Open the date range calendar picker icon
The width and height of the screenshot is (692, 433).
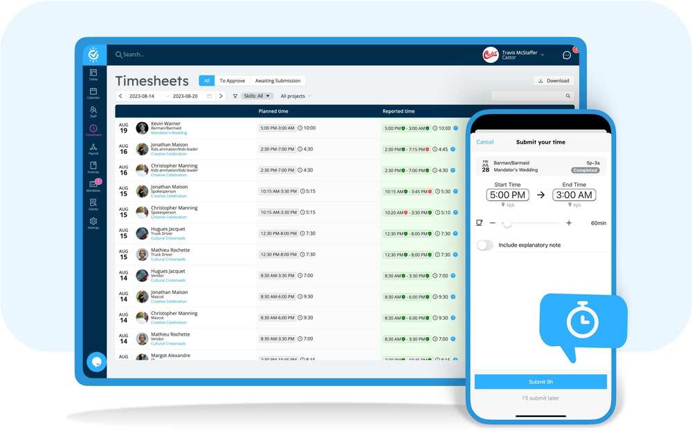pos(209,96)
